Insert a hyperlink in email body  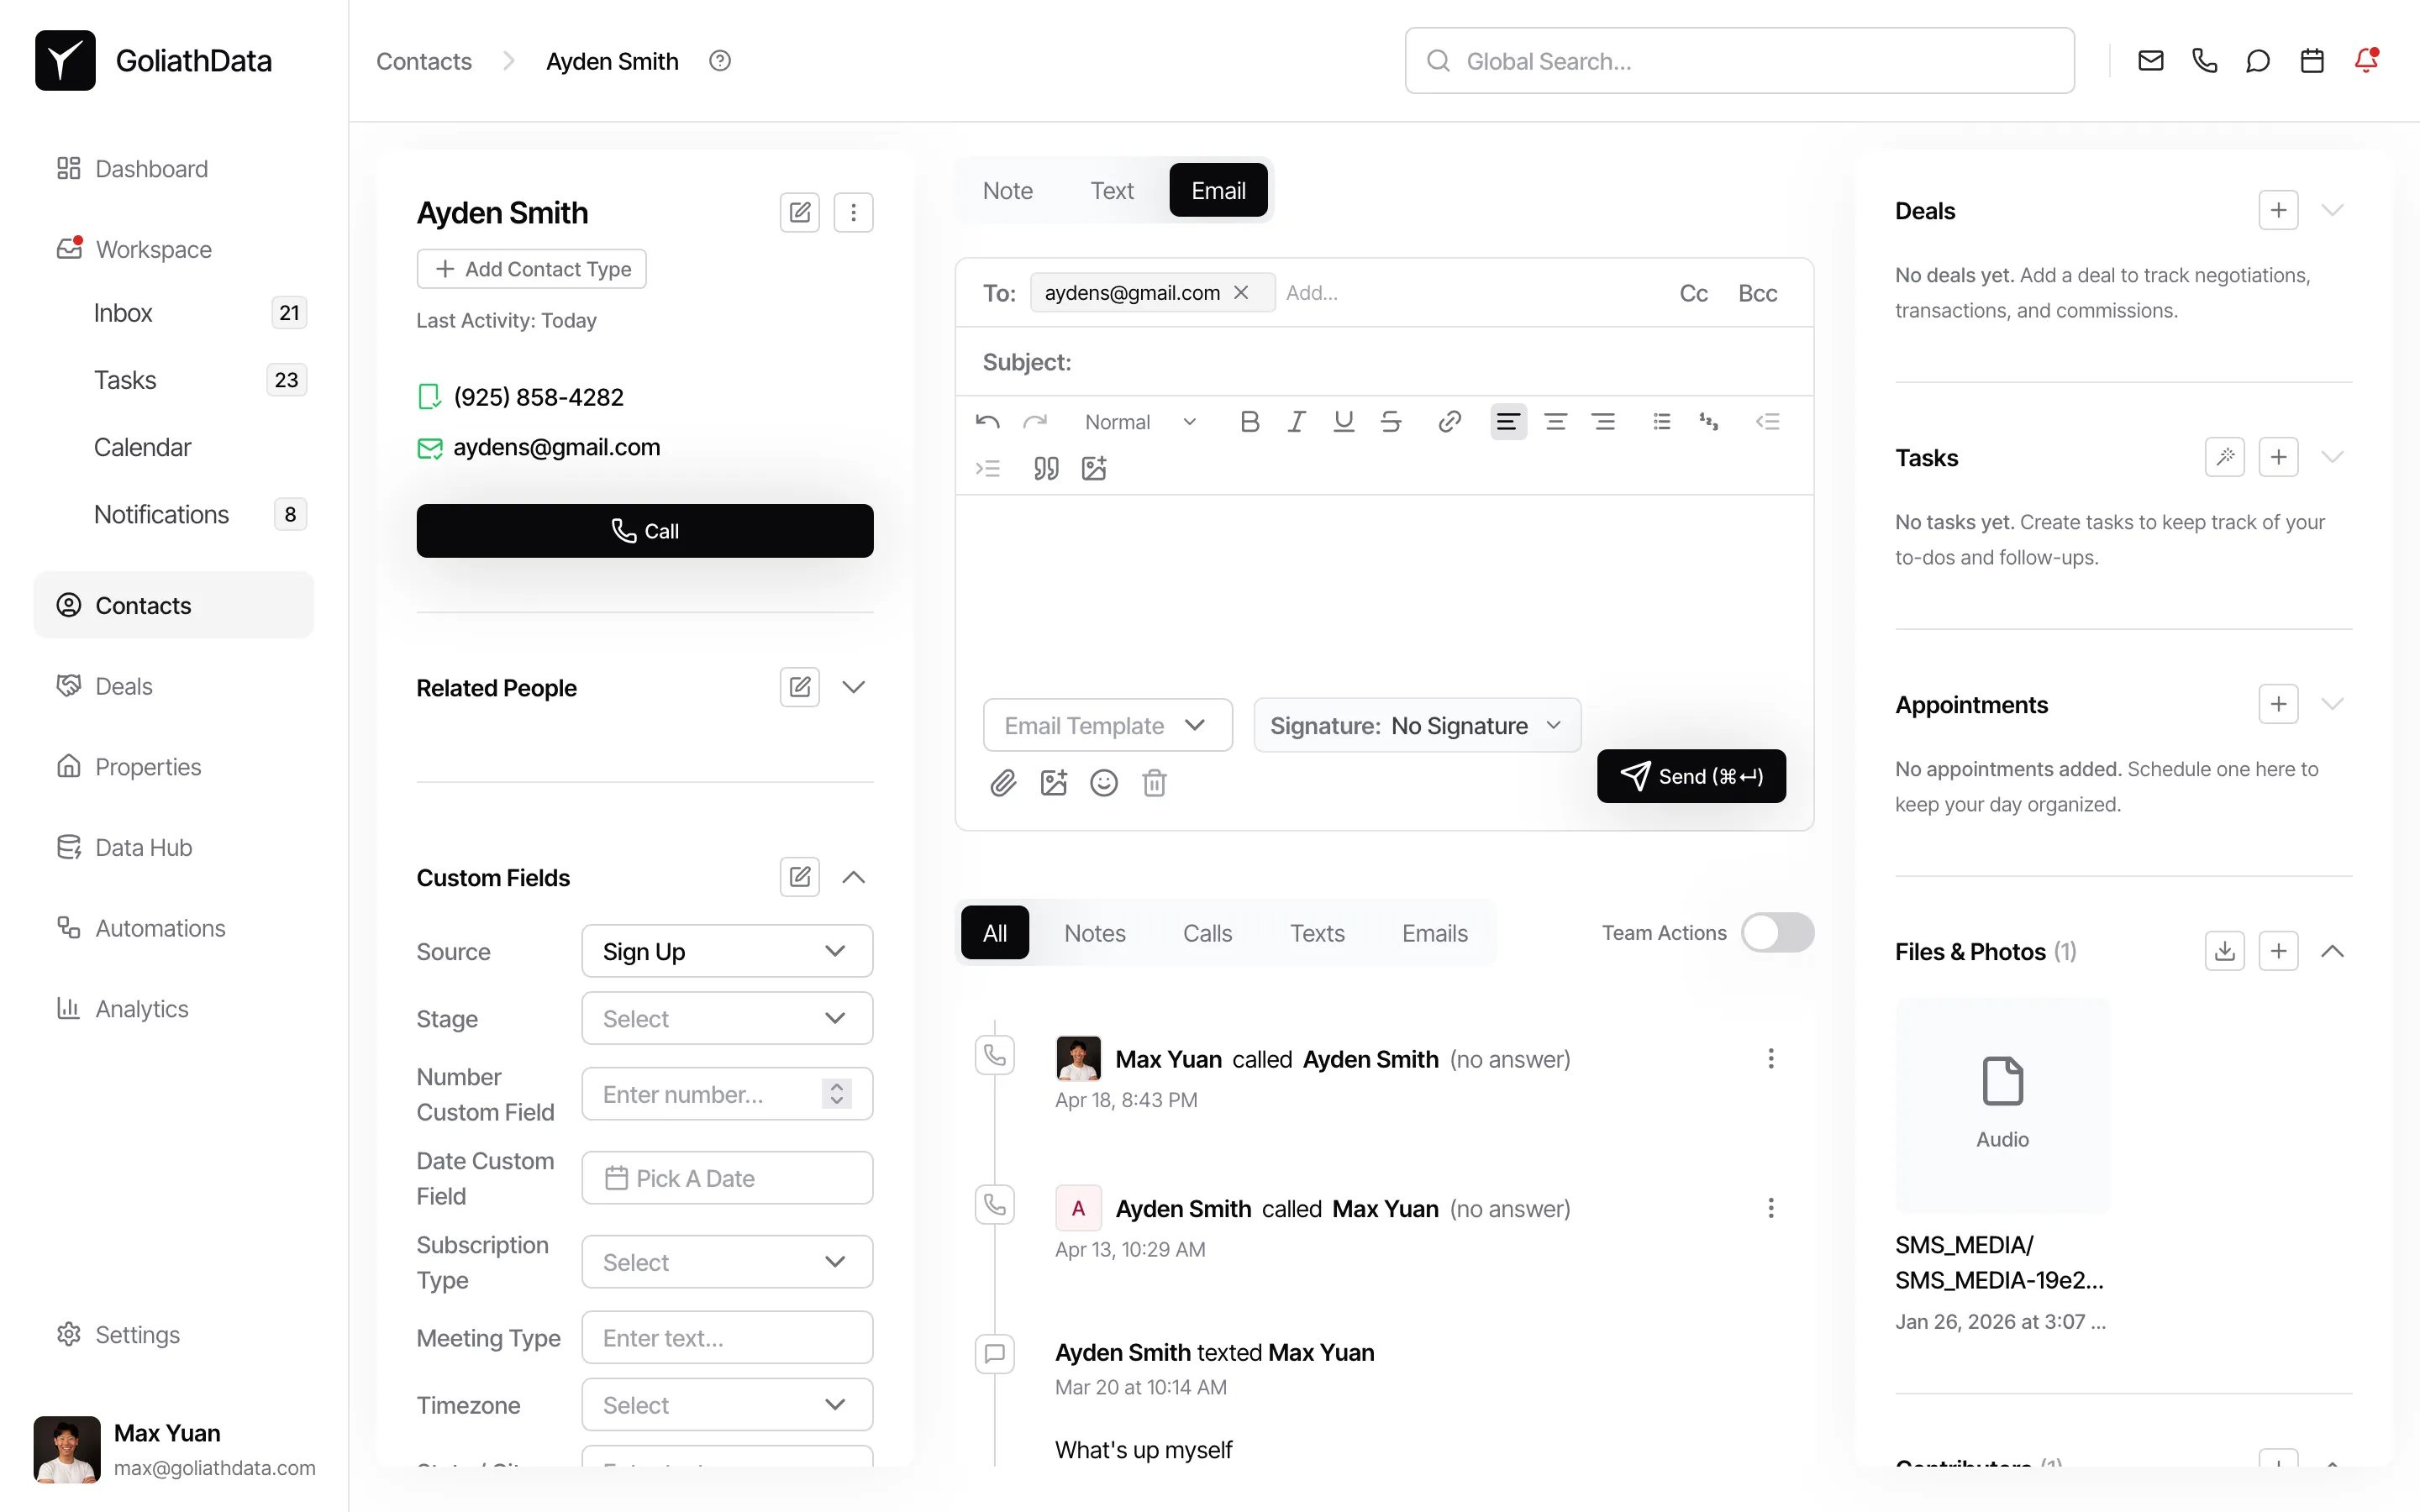click(1449, 421)
